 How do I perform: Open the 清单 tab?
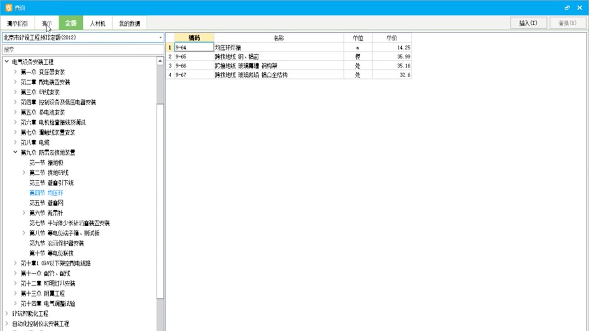click(x=46, y=23)
